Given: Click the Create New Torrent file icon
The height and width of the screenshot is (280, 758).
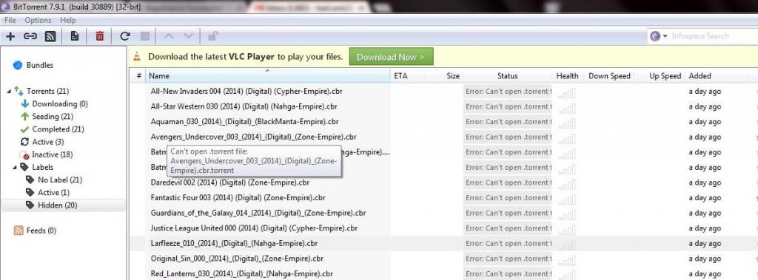Looking at the screenshot, I should pos(75,36).
